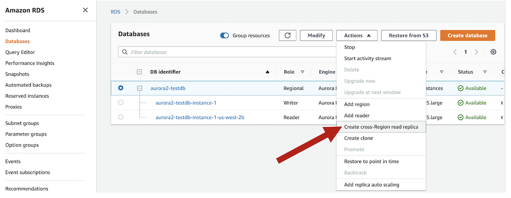This screenshot has width=511, height=198.
Task: Open Performance Insights in sidebar
Action: 29,63
